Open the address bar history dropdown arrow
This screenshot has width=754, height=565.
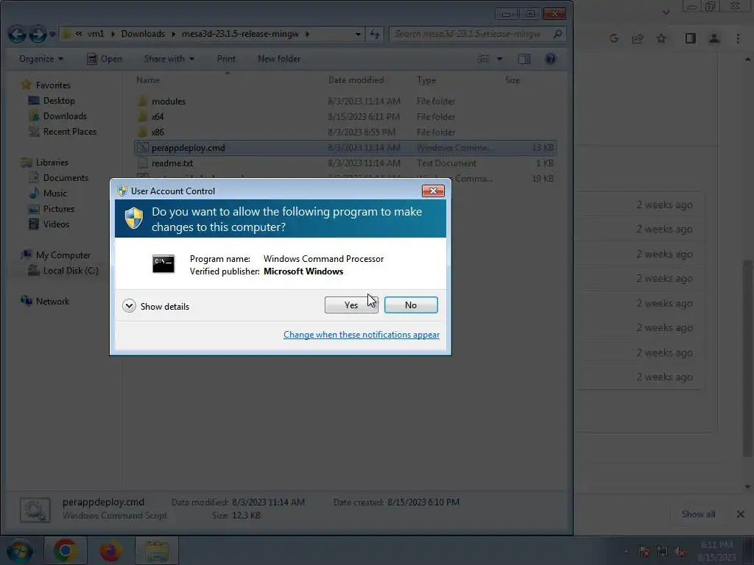[358, 34]
